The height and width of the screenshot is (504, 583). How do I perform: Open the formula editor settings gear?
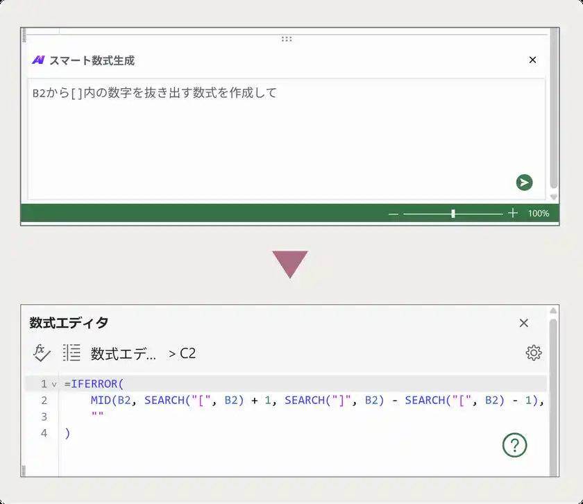click(x=533, y=353)
